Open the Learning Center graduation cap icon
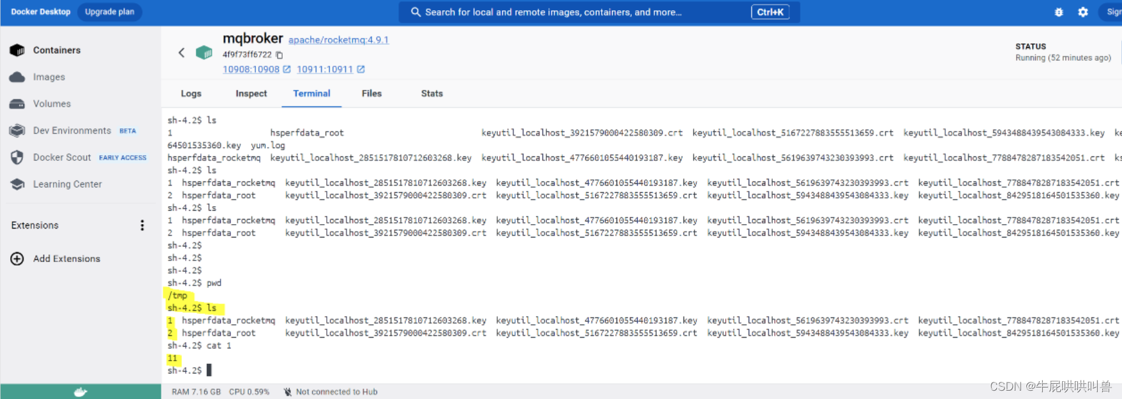Image resolution: width=1122 pixels, height=399 pixels. click(x=17, y=184)
